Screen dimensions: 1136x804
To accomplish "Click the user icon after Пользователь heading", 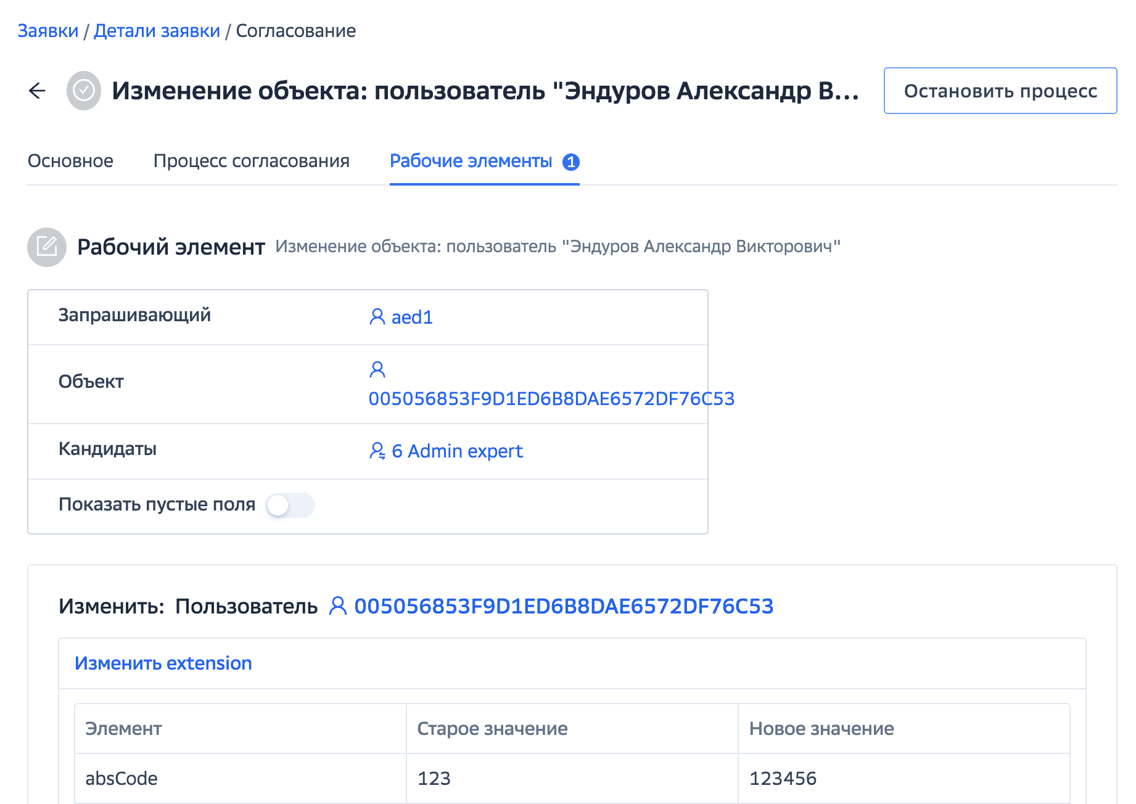I will 337,606.
